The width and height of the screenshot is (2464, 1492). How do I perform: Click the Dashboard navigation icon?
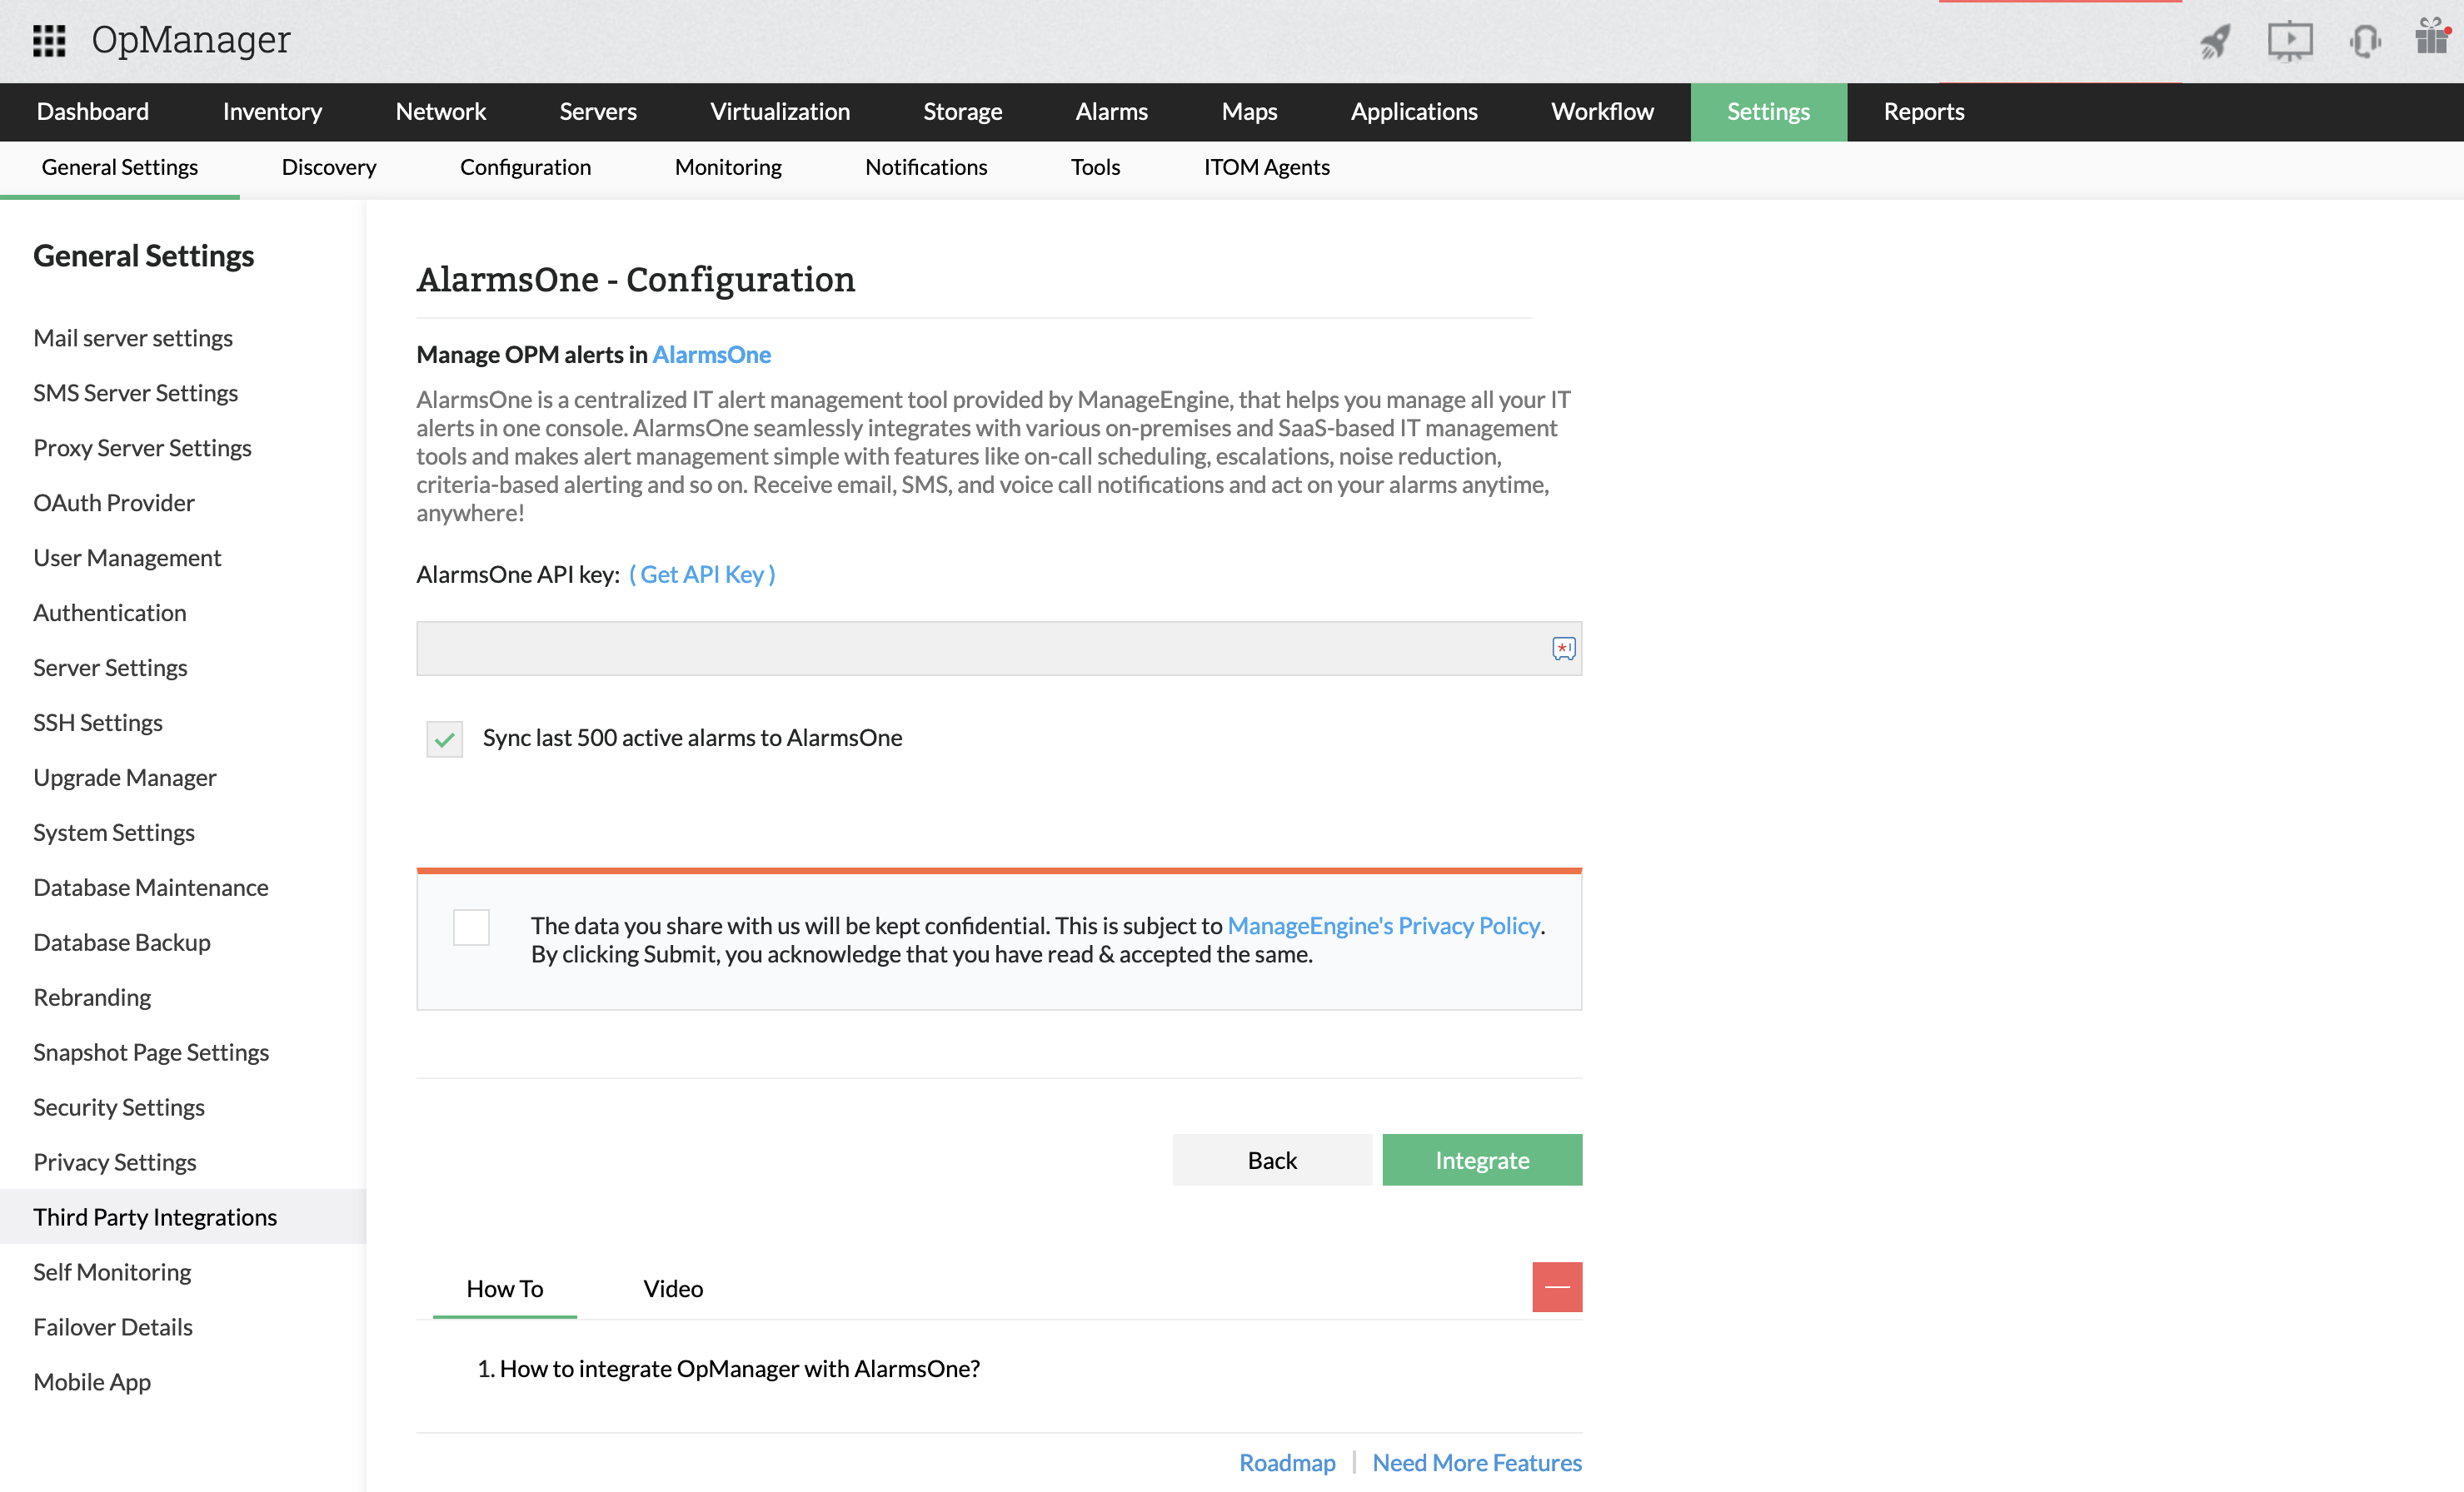click(x=92, y=111)
